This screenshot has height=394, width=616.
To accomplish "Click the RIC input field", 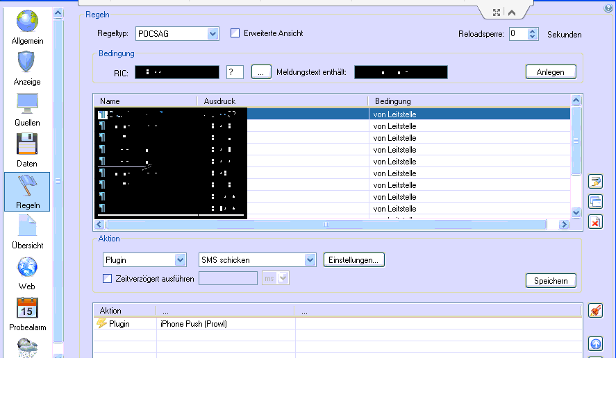I will tap(177, 72).
